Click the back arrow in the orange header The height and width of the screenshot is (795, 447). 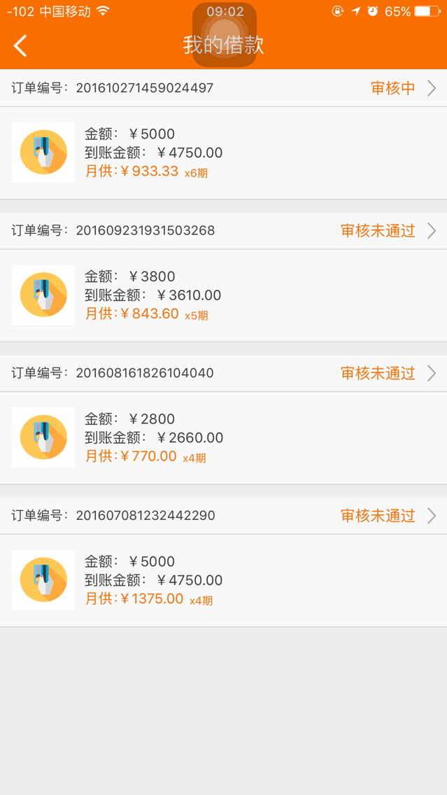pyautogui.click(x=20, y=44)
